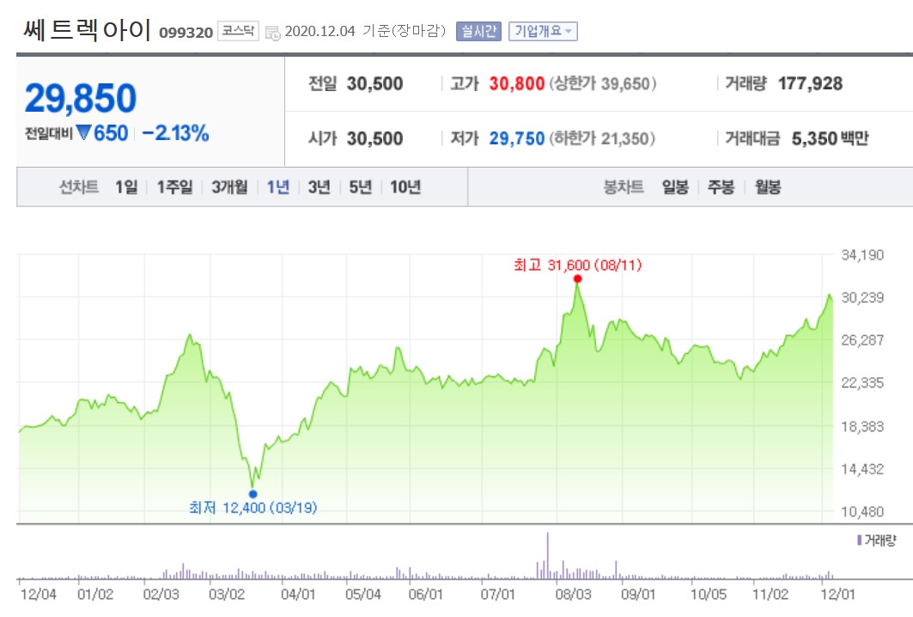
Task: Click the 실시간 real-time button
Action: coord(478,31)
